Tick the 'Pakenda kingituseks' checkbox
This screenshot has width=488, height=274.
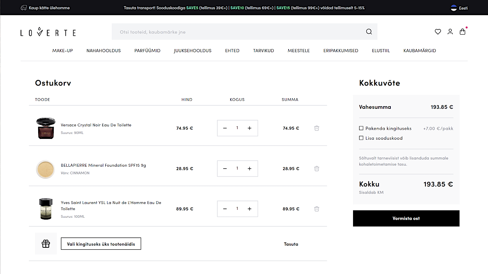point(361,128)
